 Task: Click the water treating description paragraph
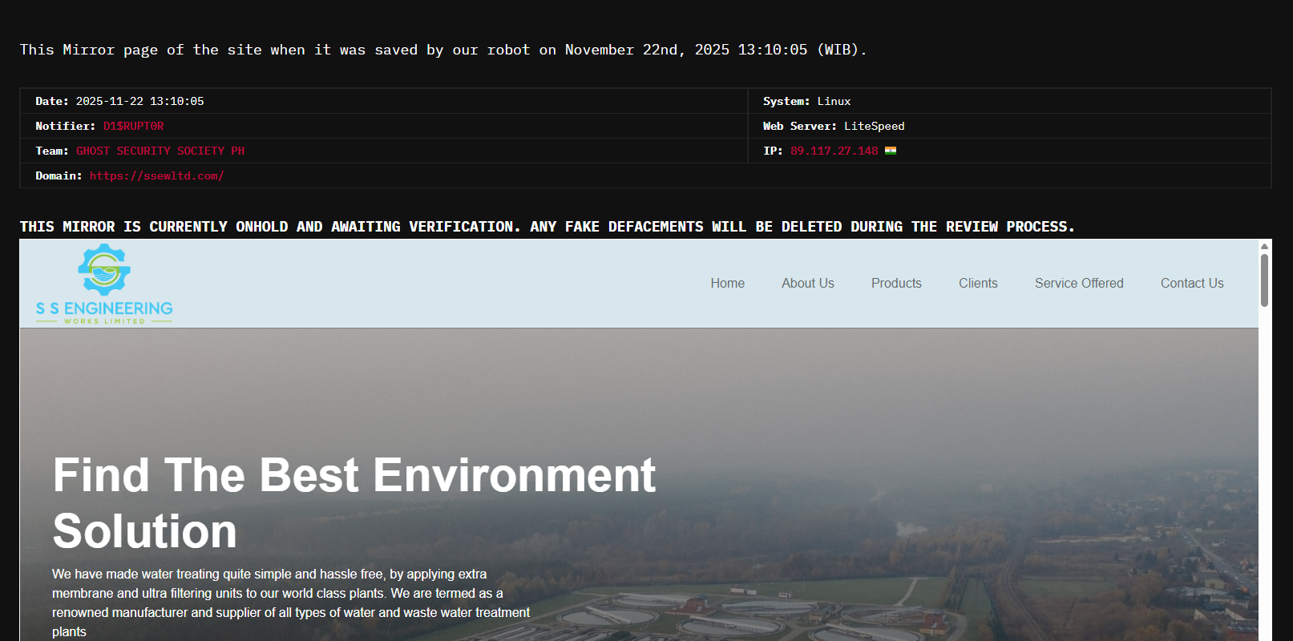pyautogui.click(x=290, y=603)
